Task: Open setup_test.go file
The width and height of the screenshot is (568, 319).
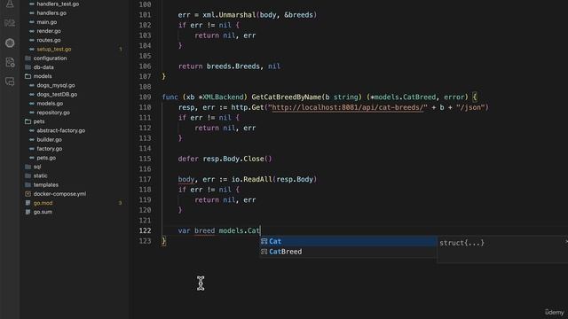Action: point(53,50)
